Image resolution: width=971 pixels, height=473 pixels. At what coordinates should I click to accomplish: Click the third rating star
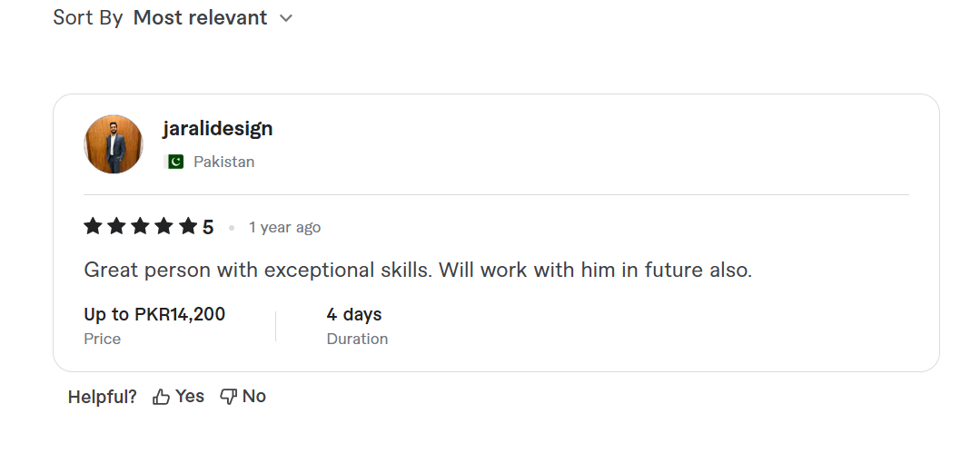(x=140, y=226)
